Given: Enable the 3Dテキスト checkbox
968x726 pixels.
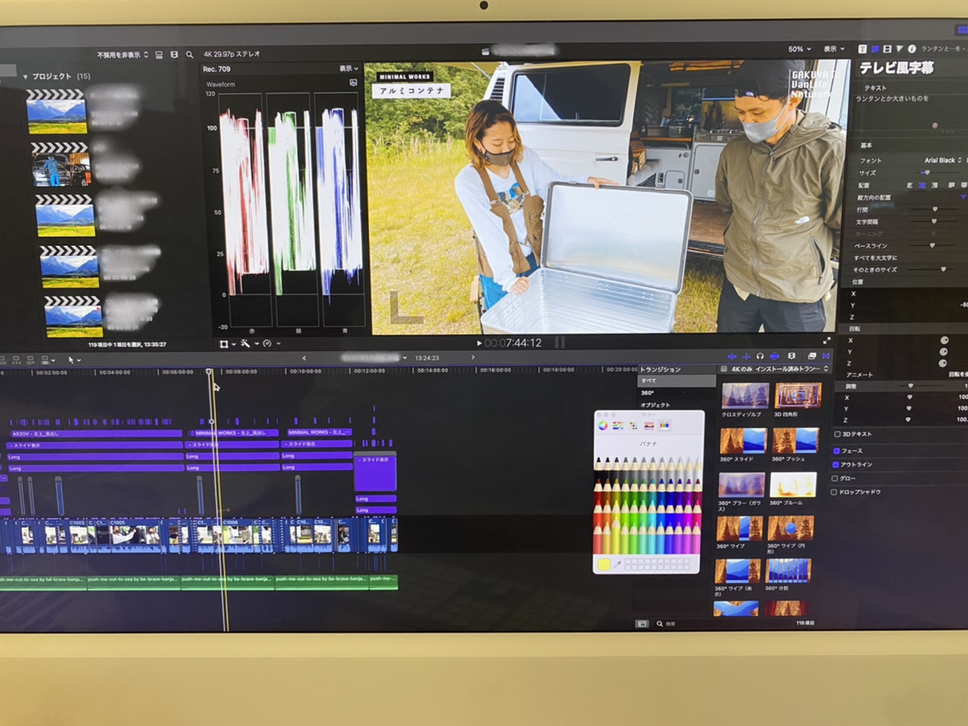Looking at the screenshot, I should [837, 435].
